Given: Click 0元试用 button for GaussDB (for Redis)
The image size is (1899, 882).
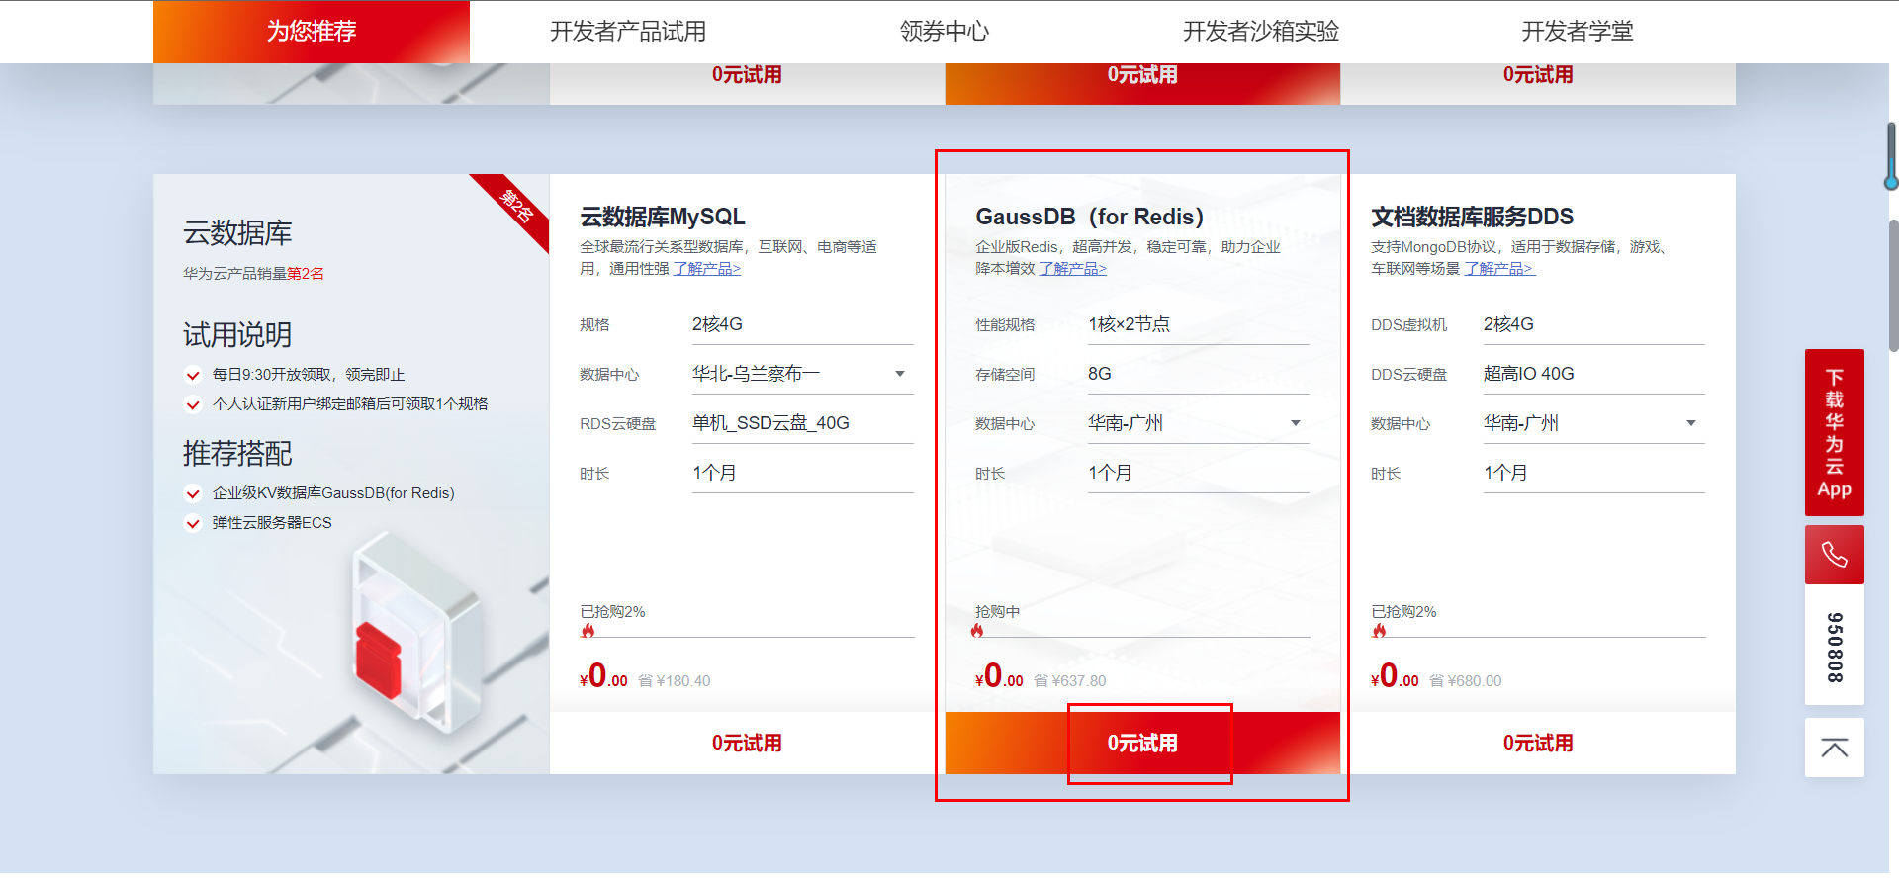Looking at the screenshot, I should (1142, 743).
